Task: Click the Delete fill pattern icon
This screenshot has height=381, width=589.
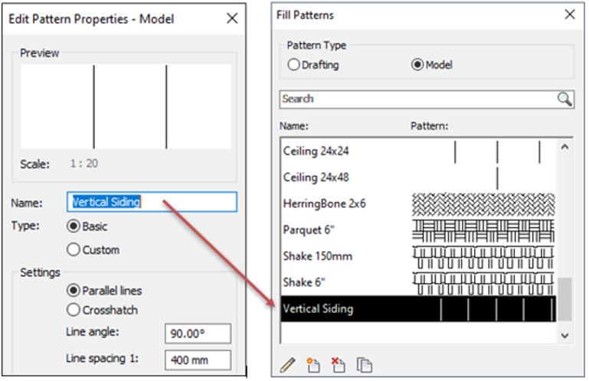Action: click(x=338, y=365)
